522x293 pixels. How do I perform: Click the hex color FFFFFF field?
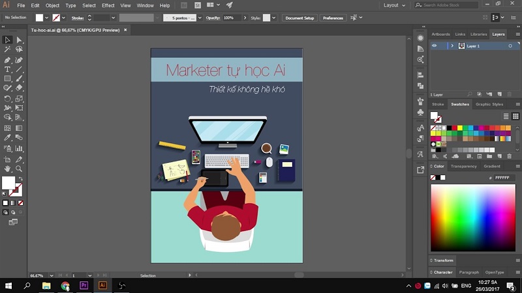coord(504,178)
